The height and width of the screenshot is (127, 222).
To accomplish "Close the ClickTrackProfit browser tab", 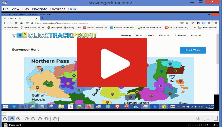I will (37, 18).
